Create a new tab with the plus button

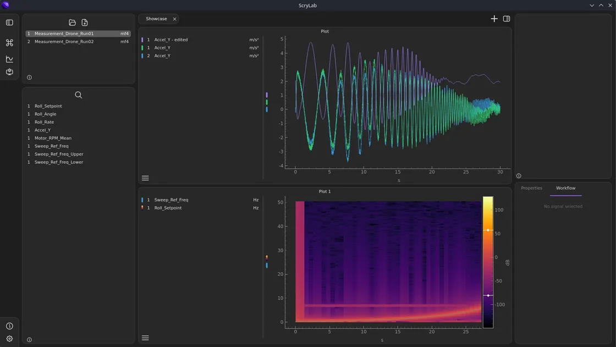point(494,18)
